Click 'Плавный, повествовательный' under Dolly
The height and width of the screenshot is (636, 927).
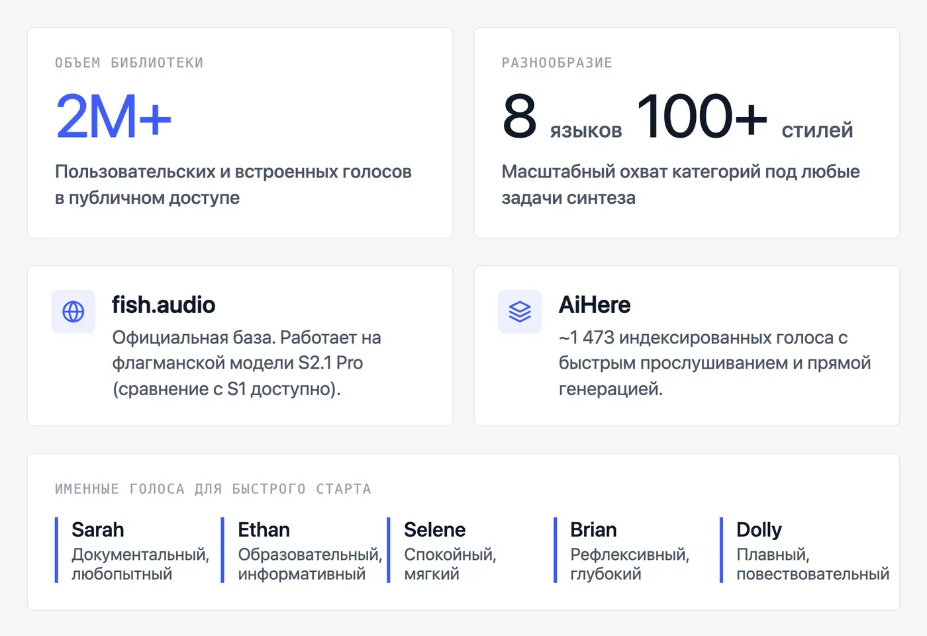(x=812, y=564)
